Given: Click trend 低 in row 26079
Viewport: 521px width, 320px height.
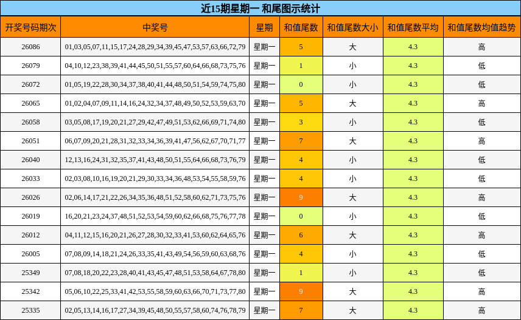Looking at the screenshot, I should [x=482, y=66].
